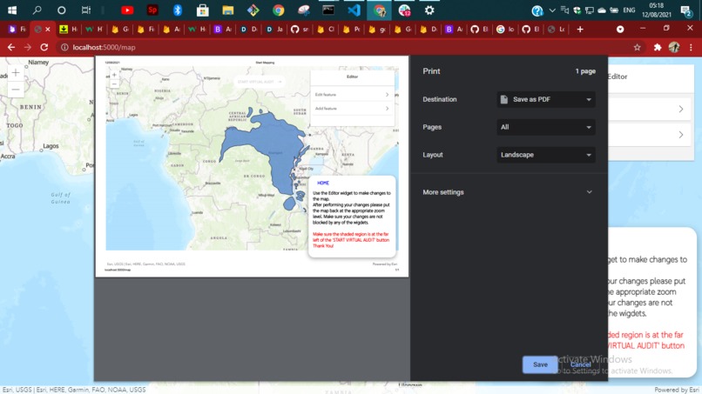The height and width of the screenshot is (394, 702).
Task: Click the print preview page thumbnail
Action: [x=252, y=166]
